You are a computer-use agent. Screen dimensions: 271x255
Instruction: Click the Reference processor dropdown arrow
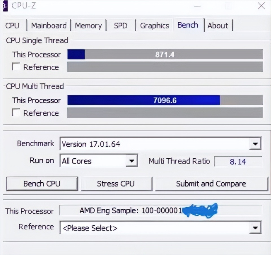255,228
